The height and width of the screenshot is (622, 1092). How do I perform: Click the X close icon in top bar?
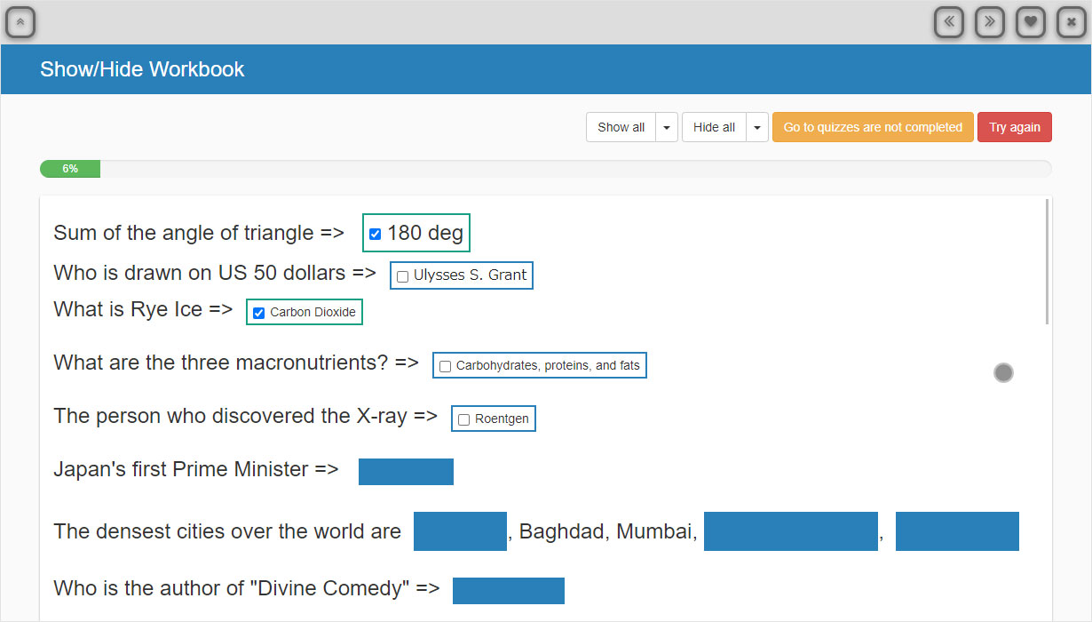coord(1072,22)
